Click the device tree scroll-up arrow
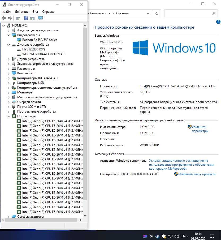This screenshot has height=240, width=221. [x=85, y=25]
